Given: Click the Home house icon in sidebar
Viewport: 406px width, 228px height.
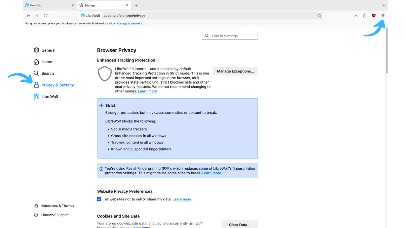Looking at the screenshot, I should pyautogui.click(x=36, y=62).
